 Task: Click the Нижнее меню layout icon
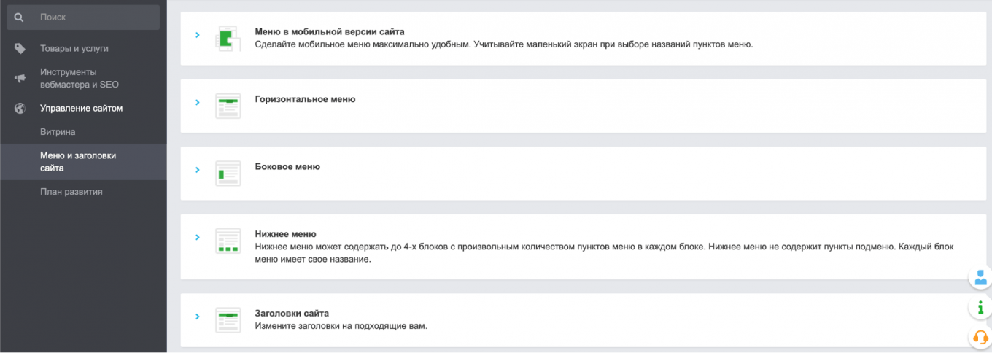(228, 241)
